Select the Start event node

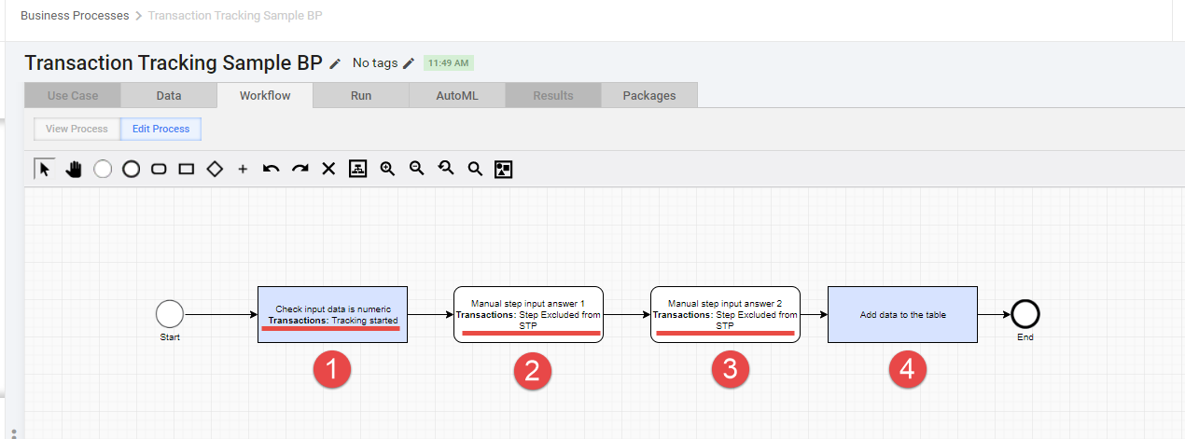(x=170, y=314)
